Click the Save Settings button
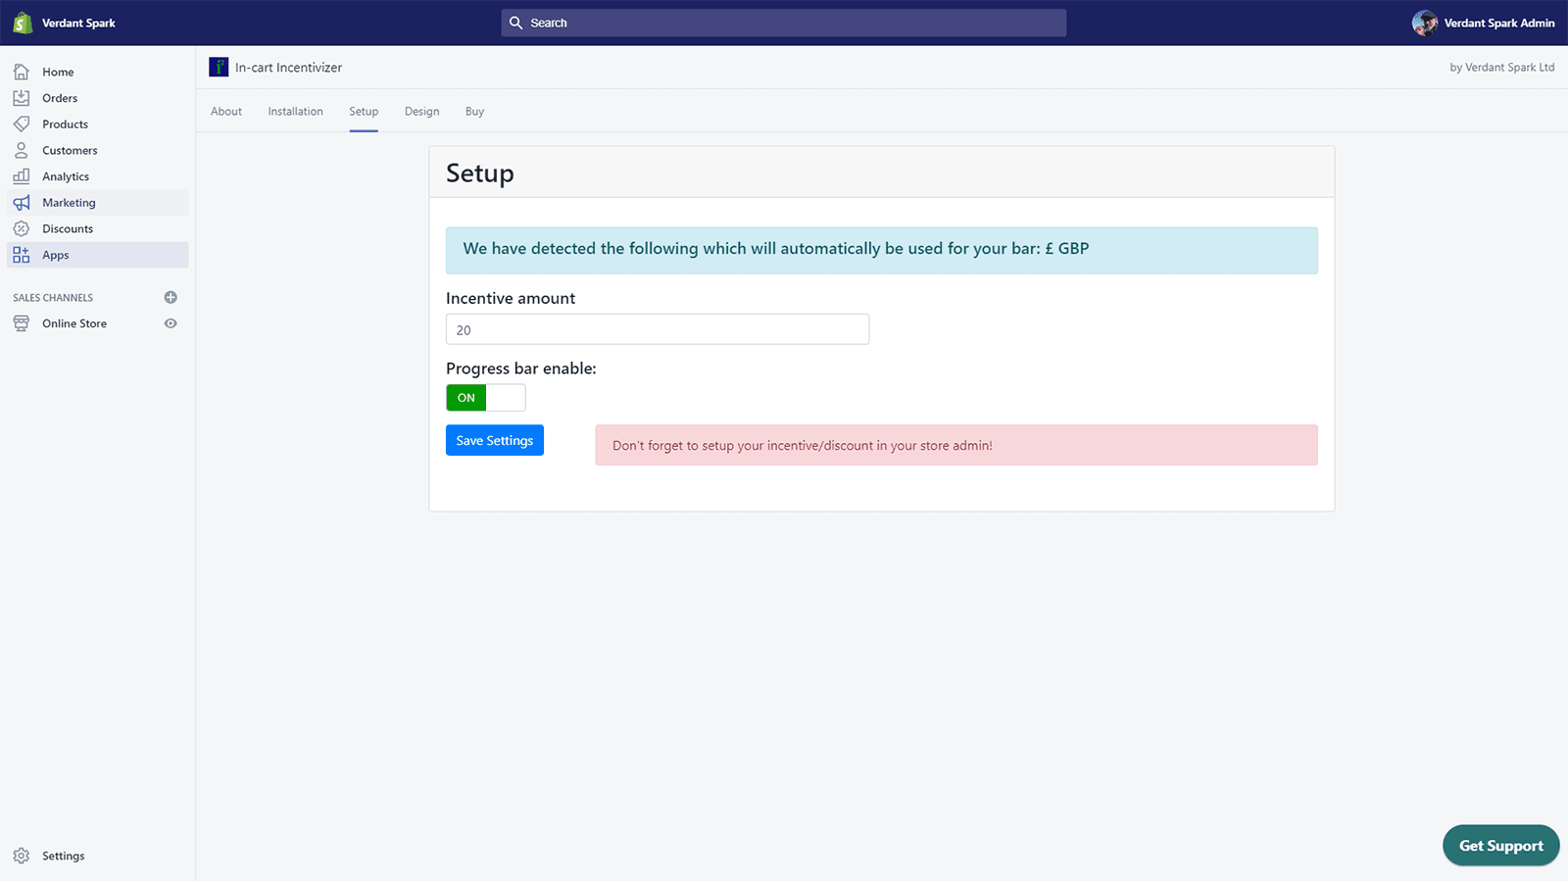Screen dimensions: 1568x882 tap(494, 440)
